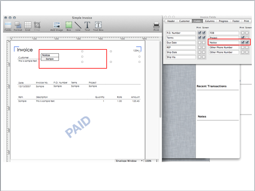Screen dimensions: 255x191
Task: Click the 12/15/2007 date value
Action: pyautogui.click(x=24, y=86)
